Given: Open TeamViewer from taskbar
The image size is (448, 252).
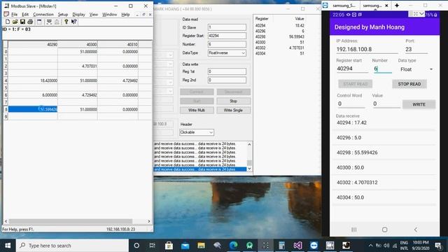Looking at the screenshot, I should point(314,246).
